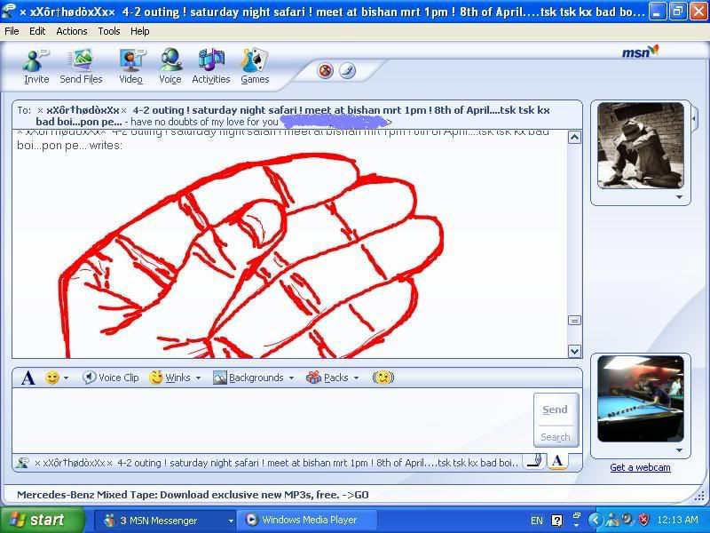Screen dimensions: 710x533
Task: Click the Mercedes-Benz Mixed Tape ad link
Action: point(193,495)
